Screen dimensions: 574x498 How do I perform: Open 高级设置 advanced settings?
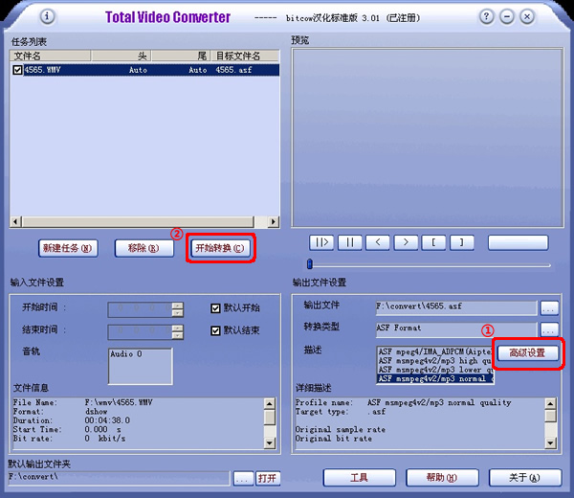[527, 353]
